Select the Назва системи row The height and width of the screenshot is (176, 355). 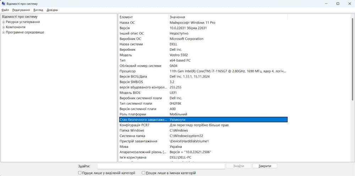point(203,44)
